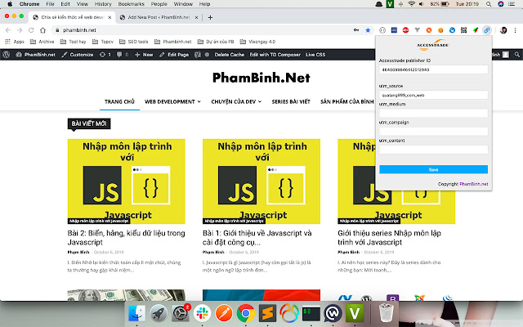Open article Bài 2: Biến, hằng, kiểu dữ liệu
This screenshot has width=523, height=327.
click(x=126, y=238)
